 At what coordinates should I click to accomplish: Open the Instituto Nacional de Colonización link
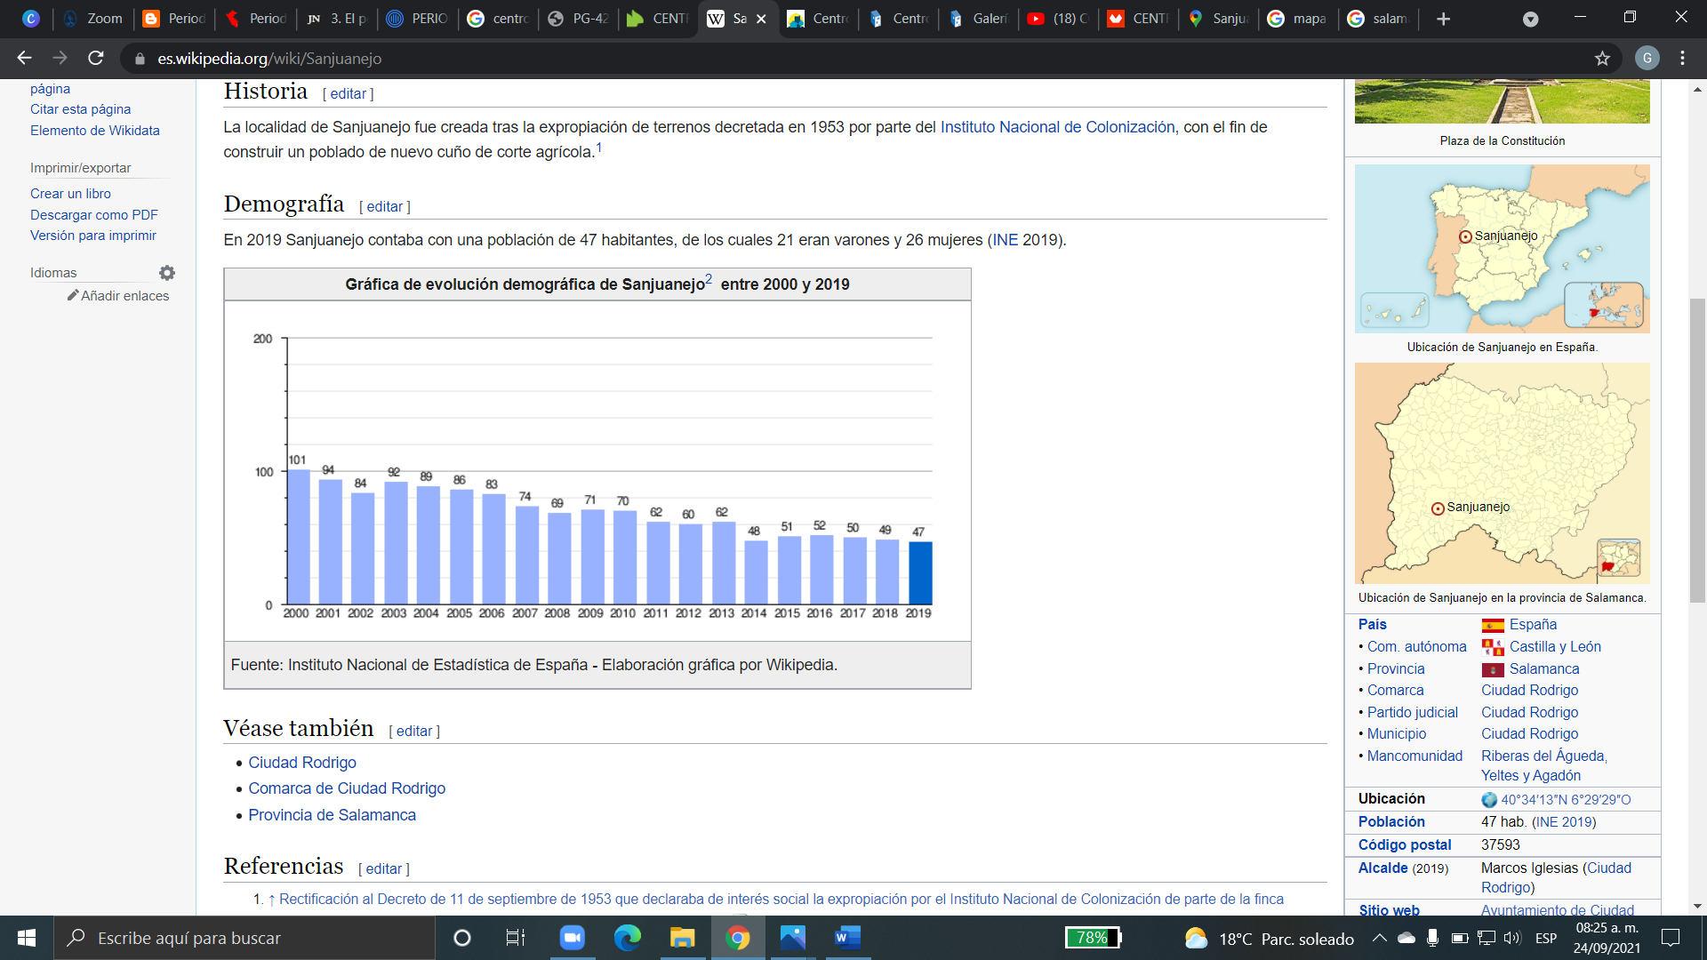pyautogui.click(x=1057, y=127)
